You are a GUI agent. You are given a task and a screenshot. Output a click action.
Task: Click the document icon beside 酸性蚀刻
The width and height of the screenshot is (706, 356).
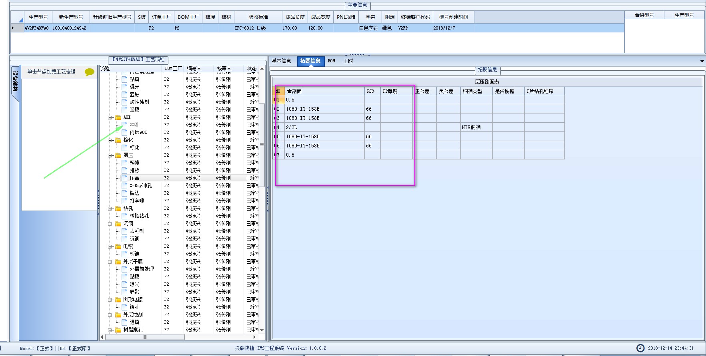click(124, 102)
